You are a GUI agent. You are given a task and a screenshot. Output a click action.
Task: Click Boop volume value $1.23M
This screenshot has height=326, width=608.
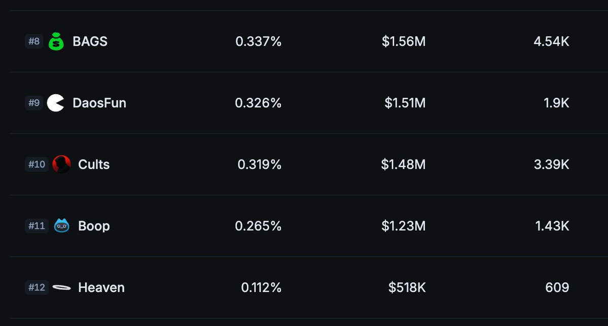click(x=403, y=226)
